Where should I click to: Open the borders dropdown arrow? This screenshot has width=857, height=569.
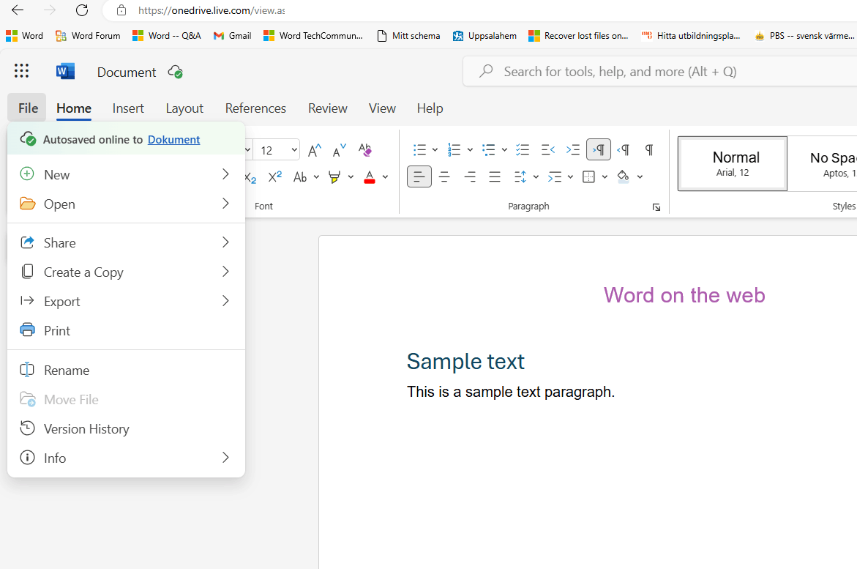pos(605,176)
